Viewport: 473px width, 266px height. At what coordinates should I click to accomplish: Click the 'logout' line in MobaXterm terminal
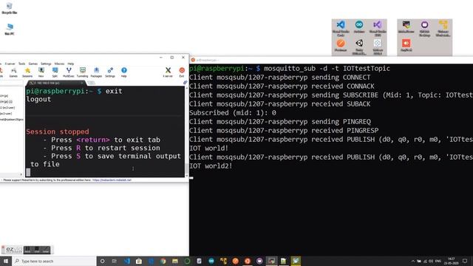tap(38, 99)
